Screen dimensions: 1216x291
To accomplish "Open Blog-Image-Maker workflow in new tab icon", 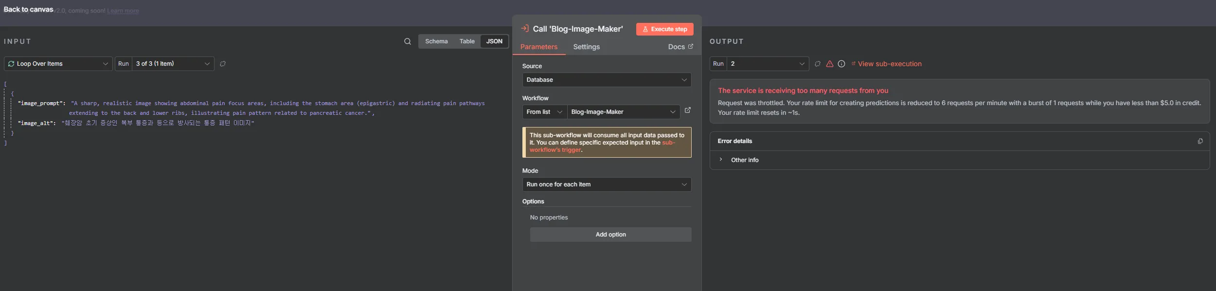I will coord(688,110).
